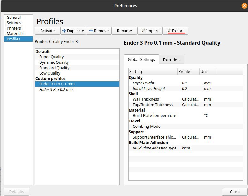This screenshot has height=196, width=248.
Task: Select the Ender 3 Pro 0.2 mm profile
Action: [77, 89]
